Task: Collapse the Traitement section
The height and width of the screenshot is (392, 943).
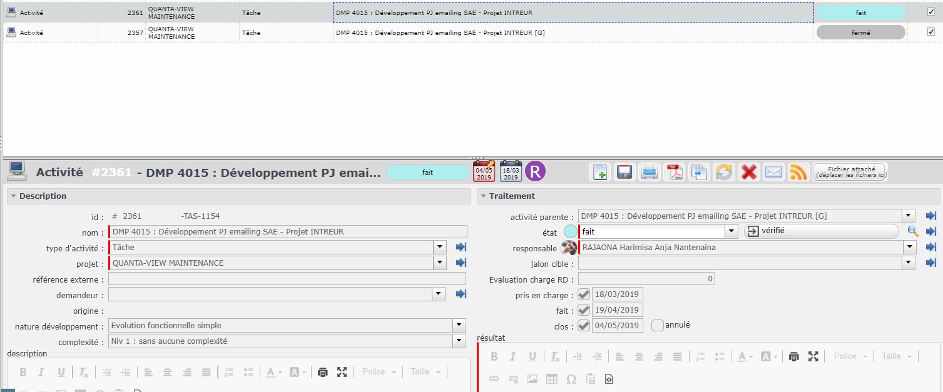Action: pyautogui.click(x=482, y=196)
